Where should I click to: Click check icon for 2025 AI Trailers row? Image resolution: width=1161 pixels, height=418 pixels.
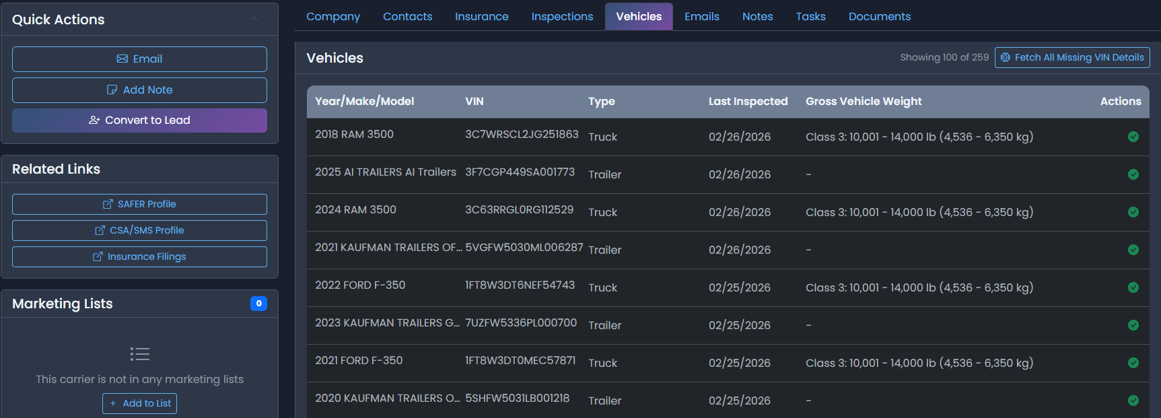point(1133,174)
